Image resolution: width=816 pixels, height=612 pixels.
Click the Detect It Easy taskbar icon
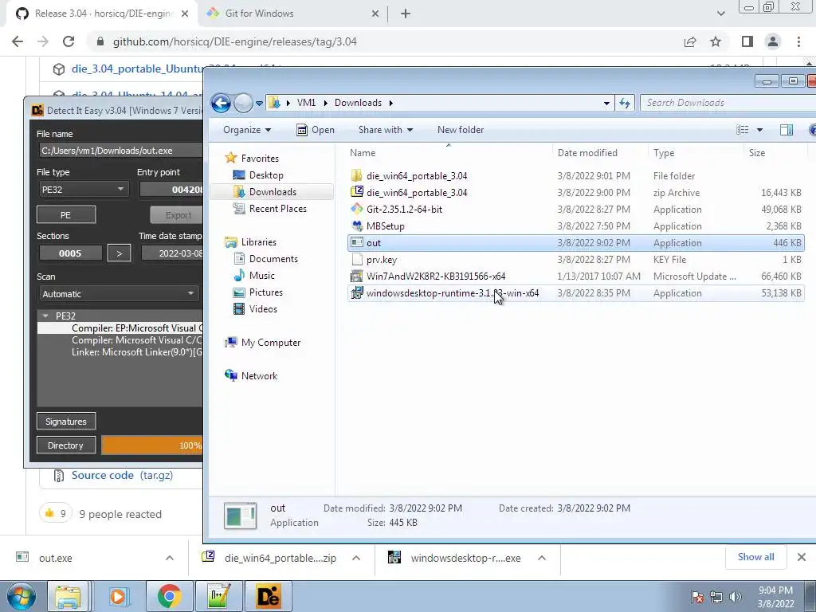[269, 596]
